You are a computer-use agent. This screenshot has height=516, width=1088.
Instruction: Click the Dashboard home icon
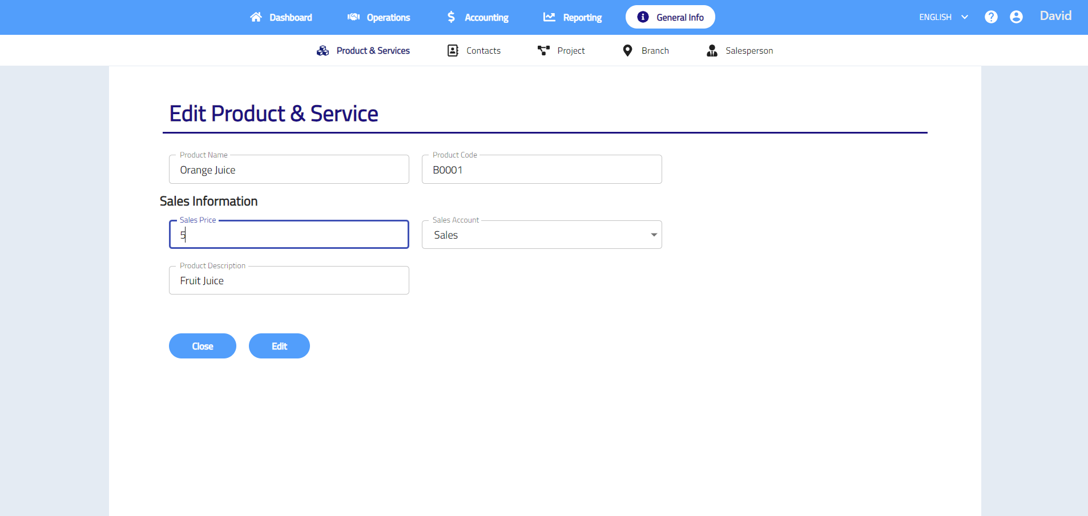pyautogui.click(x=256, y=17)
